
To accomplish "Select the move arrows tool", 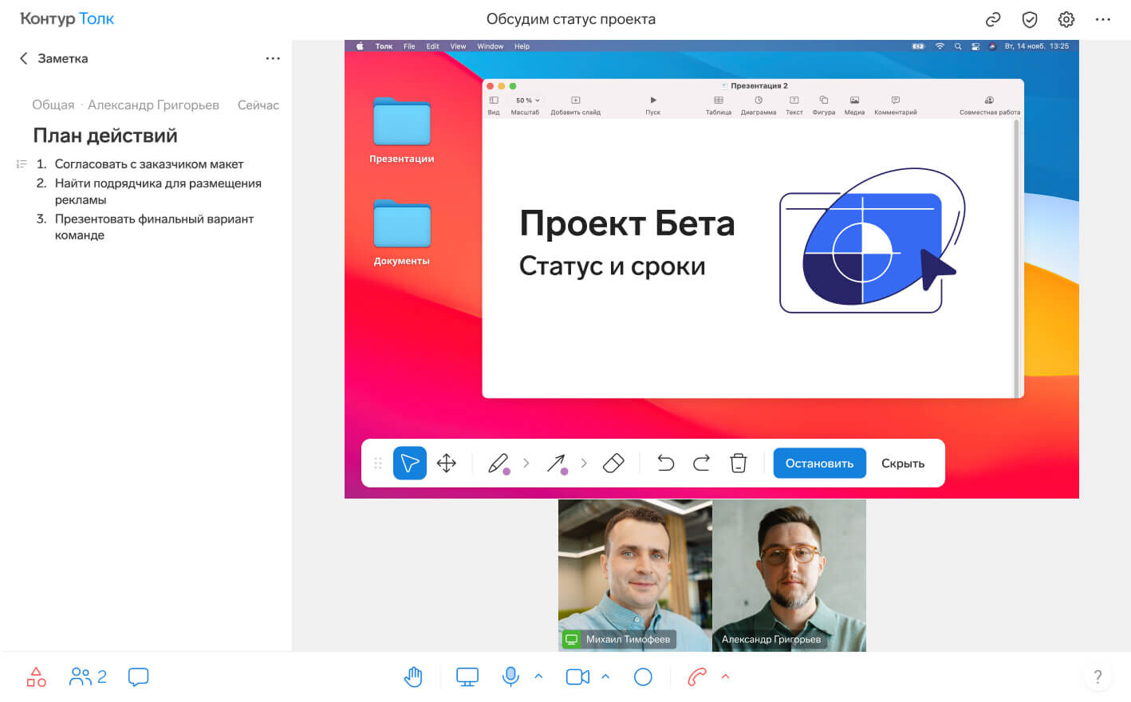I will click(x=447, y=463).
